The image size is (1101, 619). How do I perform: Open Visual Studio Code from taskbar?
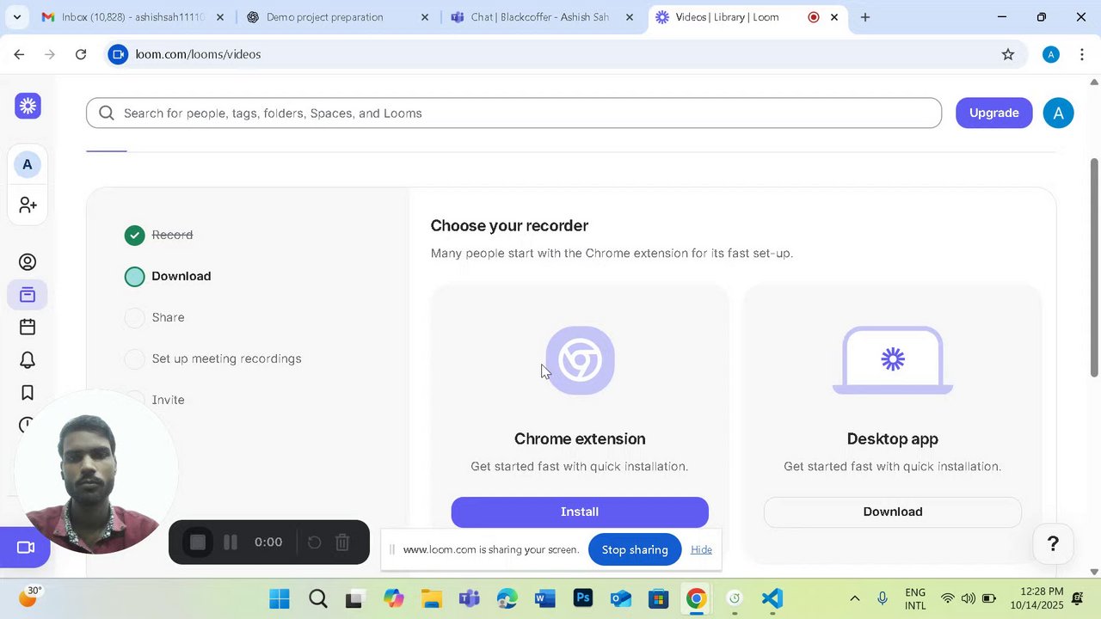tap(772, 598)
